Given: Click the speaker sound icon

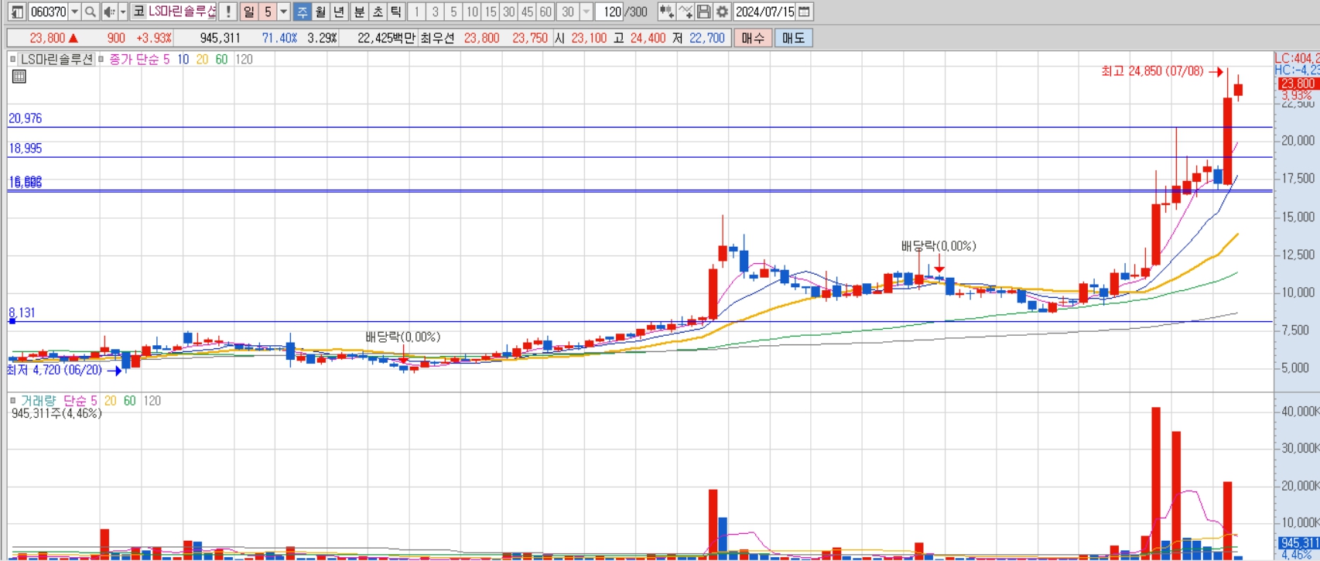Looking at the screenshot, I should pyautogui.click(x=109, y=12).
